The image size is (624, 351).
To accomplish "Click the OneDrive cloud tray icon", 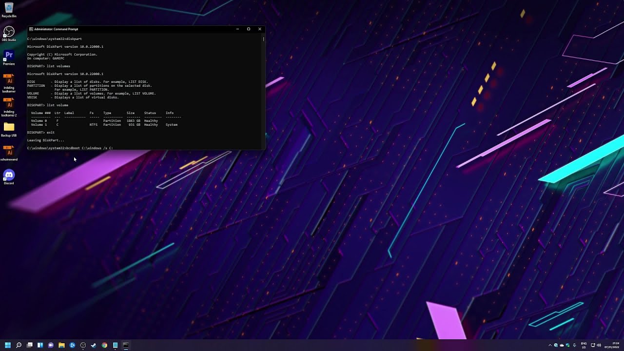I will click(562, 345).
